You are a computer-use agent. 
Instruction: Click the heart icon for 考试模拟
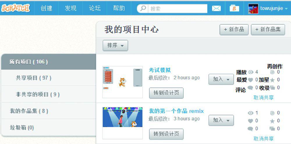[x=251, y=80]
